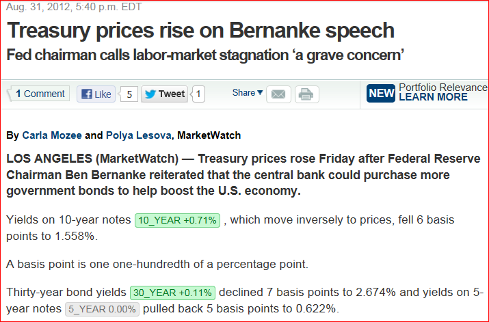Open the 1 Comment speech bubble
The width and height of the screenshot is (489, 322).
[39, 94]
